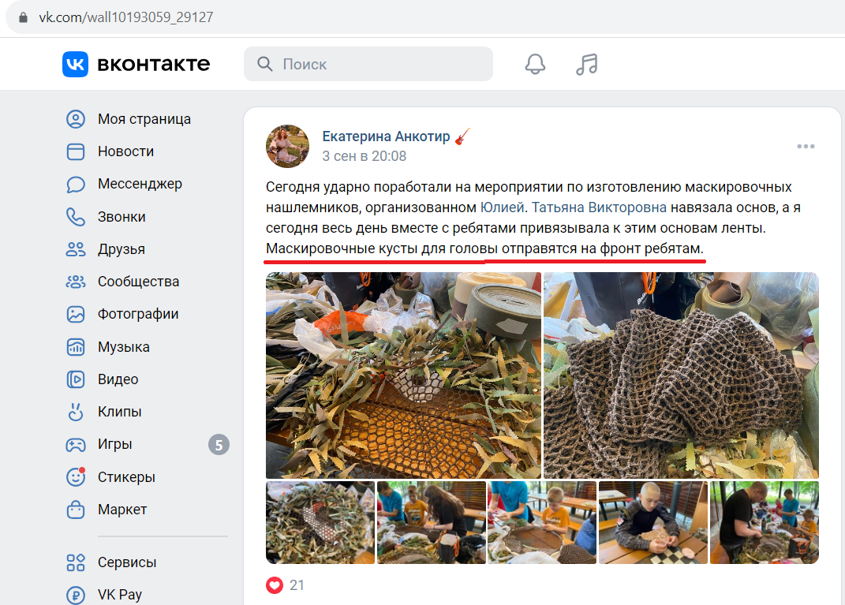Image resolution: width=845 pixels, height=605 pixels.
Task: Like the post with the heart icon
Action: (x=275, y=585)
